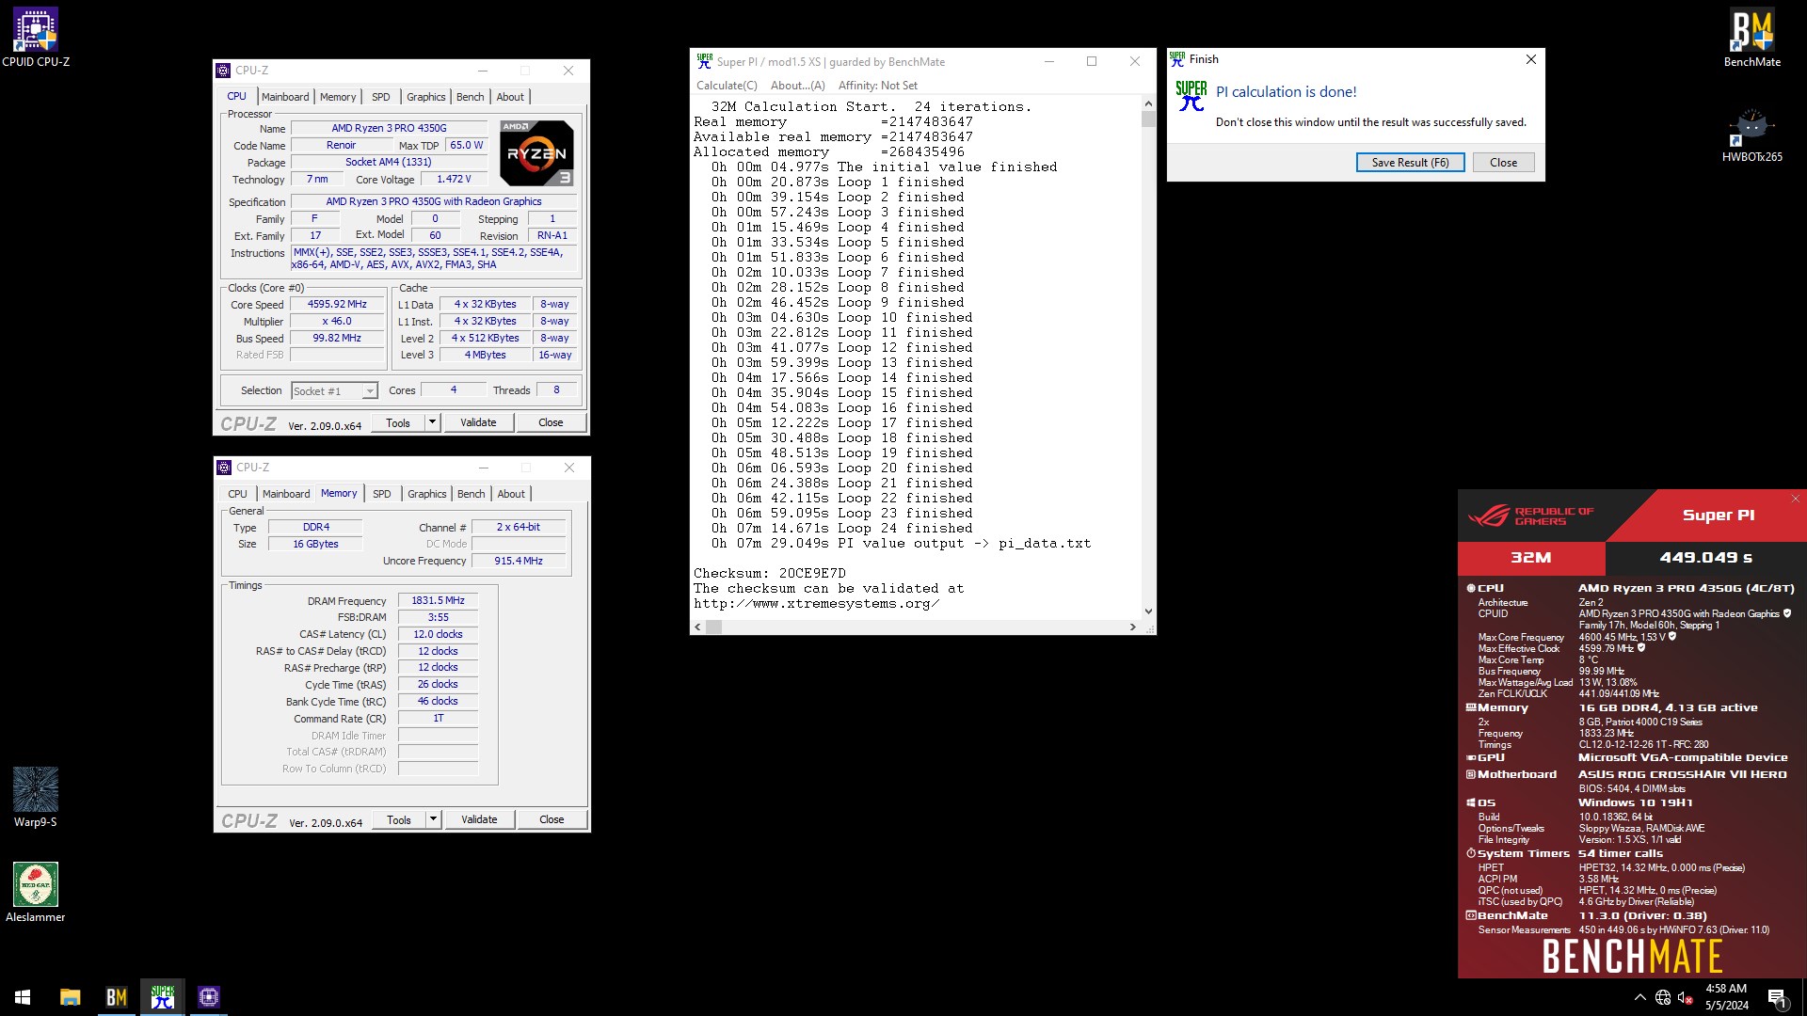Image resolution: width=1807 pixels, height=1016 pixels.
Task: Click the ROG Republic of Gamers logo
Action: 1530,516
